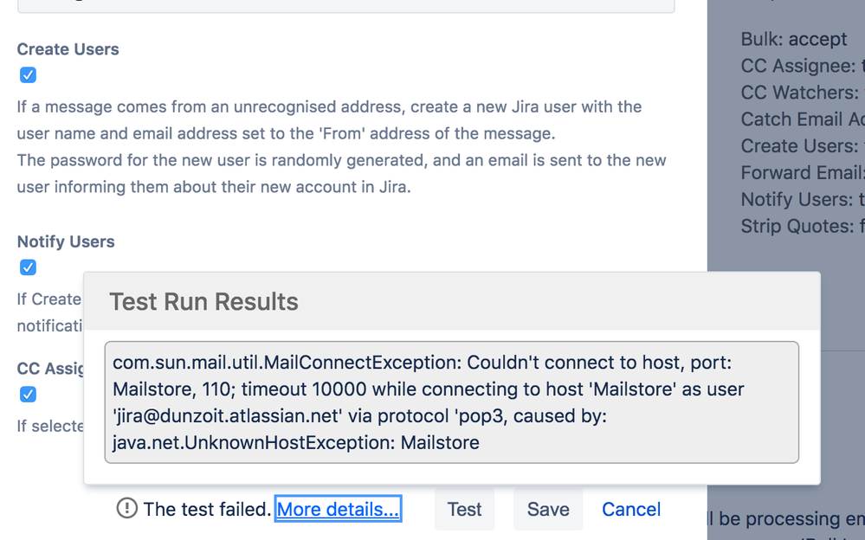Click 'The test failed.' status message
The image size is (865, 540).
pyautogui.click(x=207, y=509)
